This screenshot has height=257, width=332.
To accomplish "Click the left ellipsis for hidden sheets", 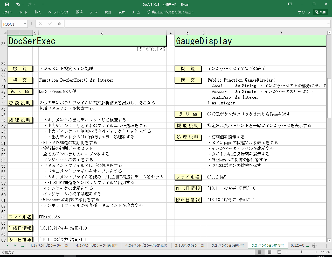I will pyautogui.click(x=22, y=245).
